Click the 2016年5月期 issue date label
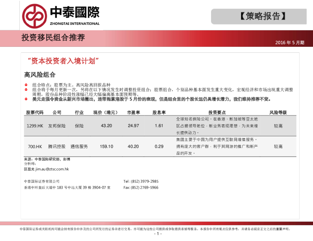This screenshot has height=241, width=313. tap(290, 43)
